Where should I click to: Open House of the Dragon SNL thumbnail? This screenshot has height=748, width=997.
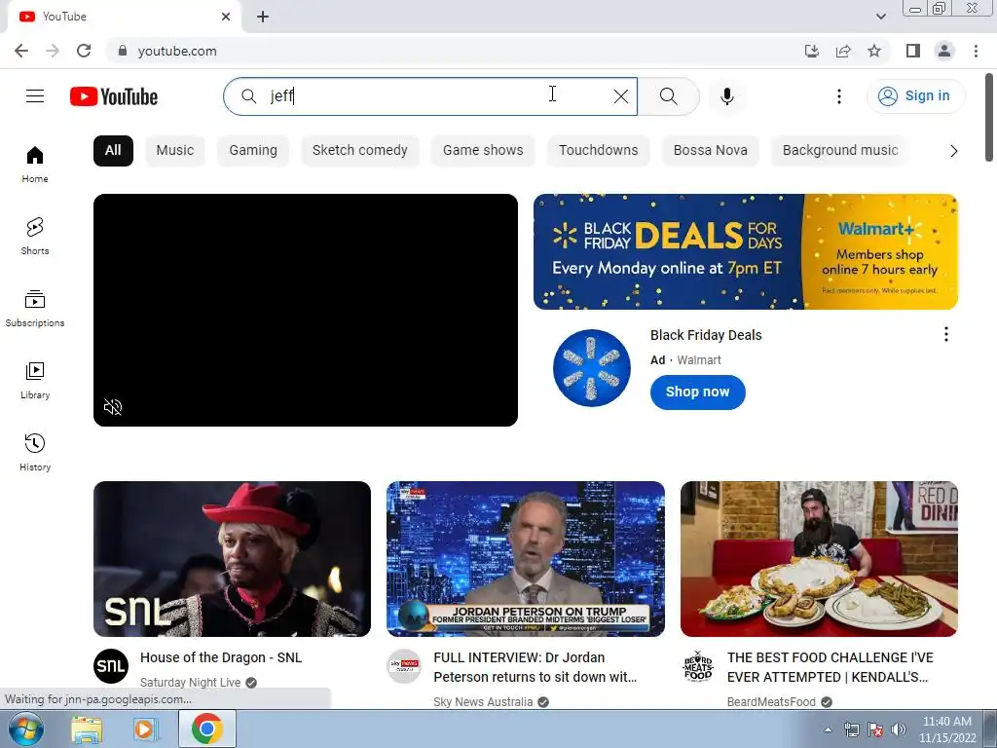(x=232, y=558)
